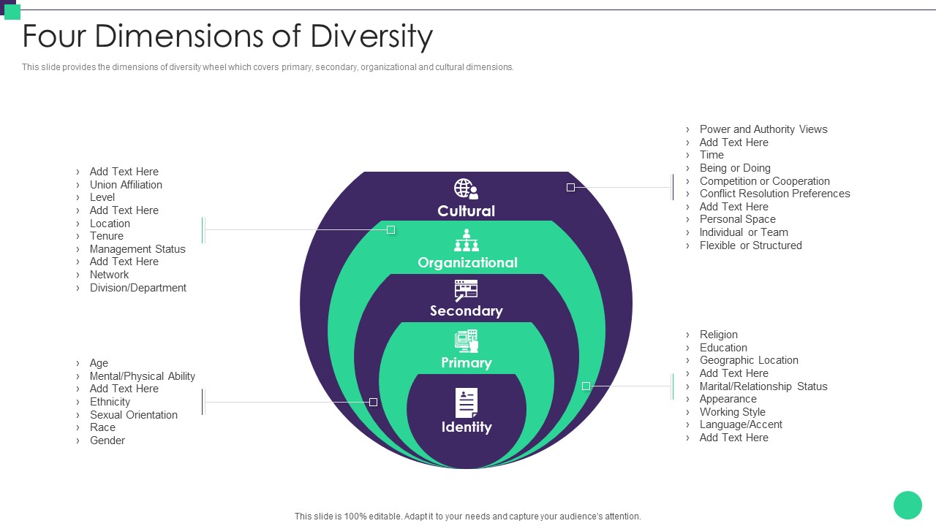Click the slide description subtitle text

click(268, 66)
